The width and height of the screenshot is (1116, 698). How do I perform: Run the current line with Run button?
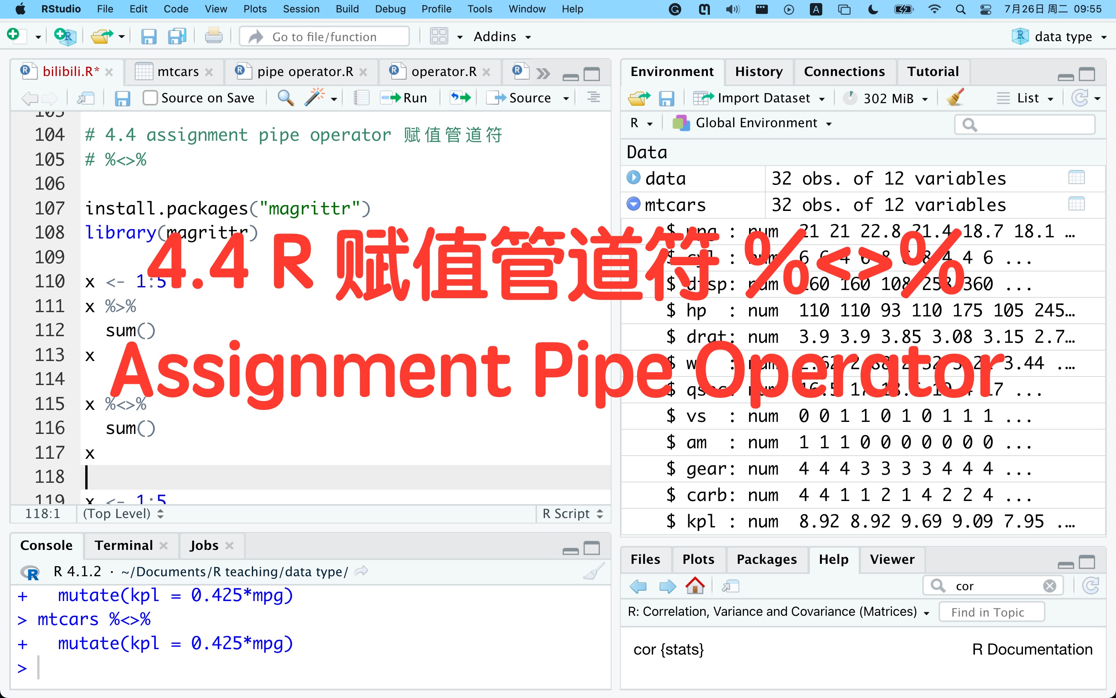403,98
